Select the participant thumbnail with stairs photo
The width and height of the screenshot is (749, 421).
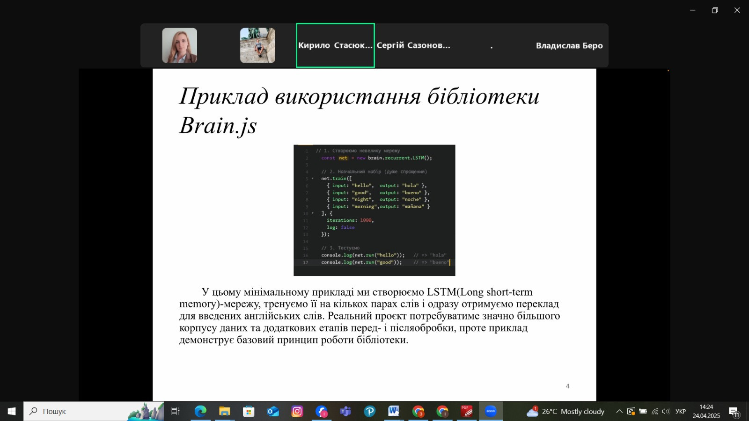tap(257, 45)
